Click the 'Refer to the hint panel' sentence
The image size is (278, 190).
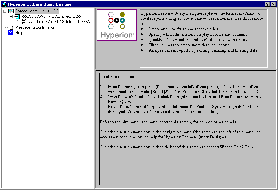(x=168, y=122)
